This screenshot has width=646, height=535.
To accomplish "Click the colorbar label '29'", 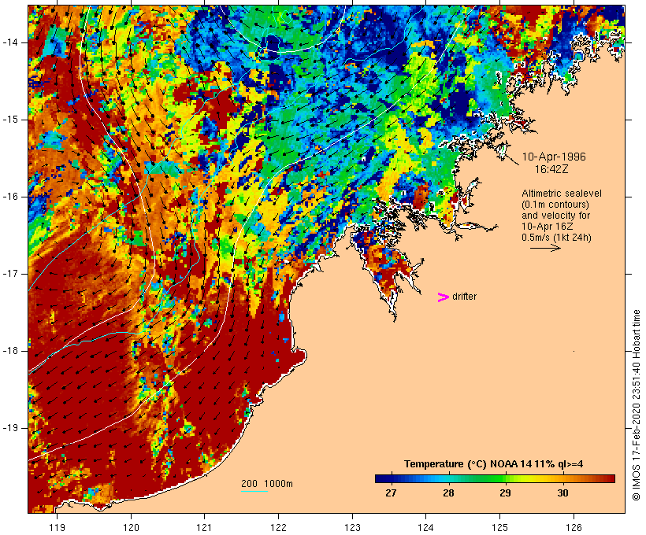I will (506, 493).
